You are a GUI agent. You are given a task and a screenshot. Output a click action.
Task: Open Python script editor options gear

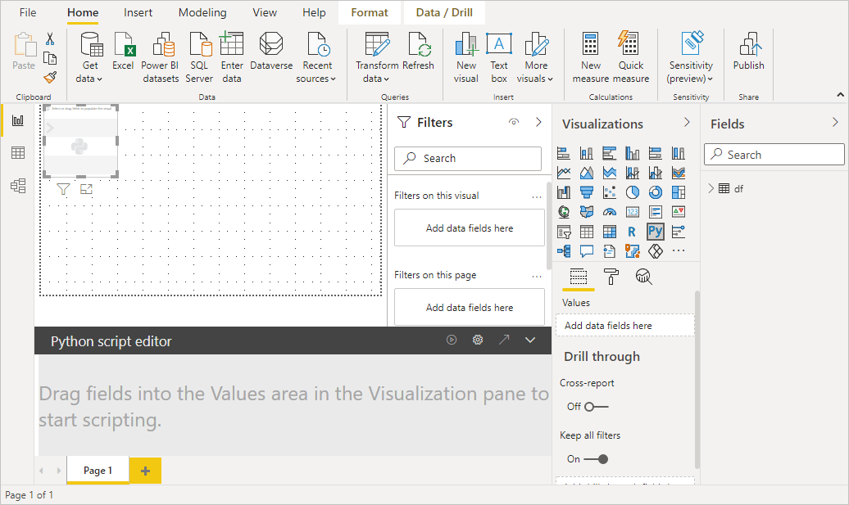[478, 340]
